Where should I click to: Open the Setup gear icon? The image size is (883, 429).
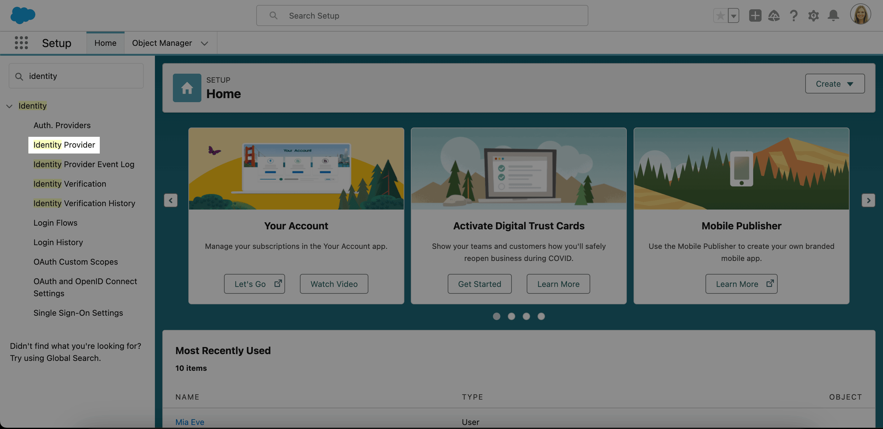[813, 15]
